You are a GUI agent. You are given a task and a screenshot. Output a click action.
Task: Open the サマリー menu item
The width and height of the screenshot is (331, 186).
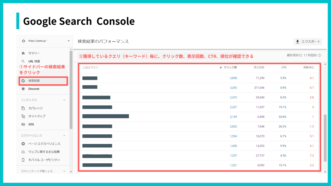tap(34, 53)
